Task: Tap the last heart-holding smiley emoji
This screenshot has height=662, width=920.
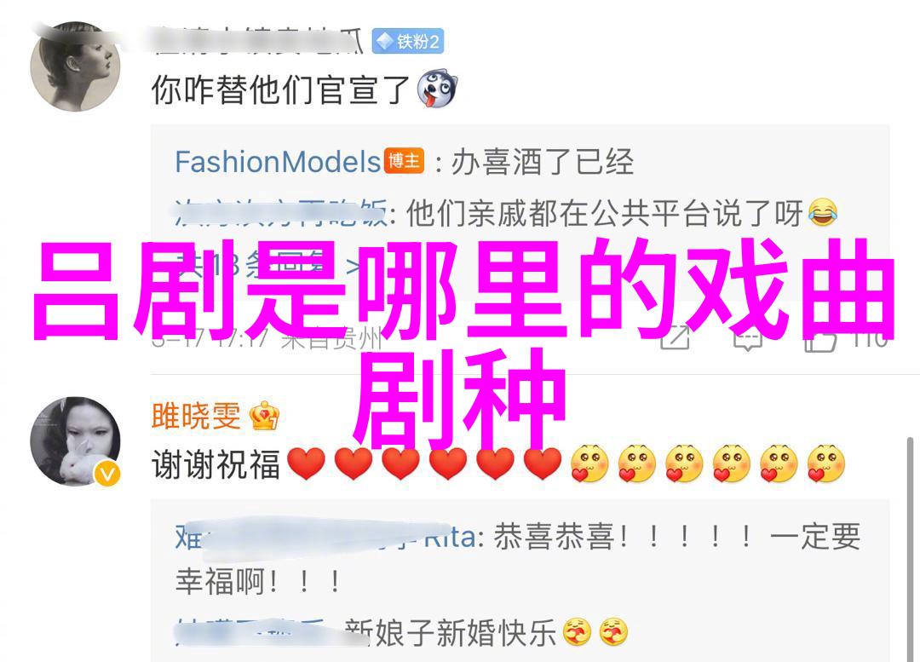Action: [825, 463]
